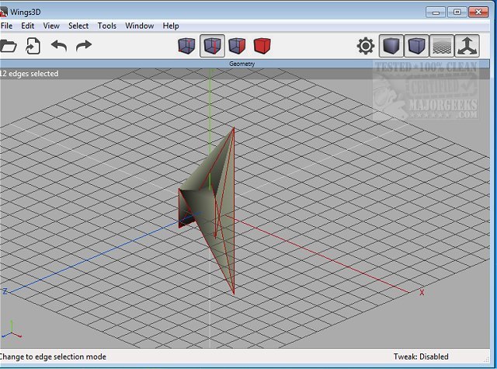Image resolution: width=497 pixels, height=369 pixels.
Task: Open the Edit menu
Action: coord(28,26)
